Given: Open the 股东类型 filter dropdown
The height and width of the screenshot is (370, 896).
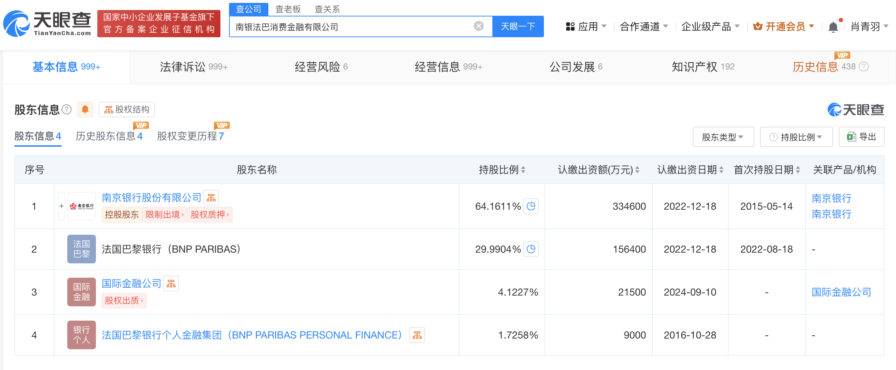Looking at the screenshot, I should pyautogui.click(x=723, y=137).
